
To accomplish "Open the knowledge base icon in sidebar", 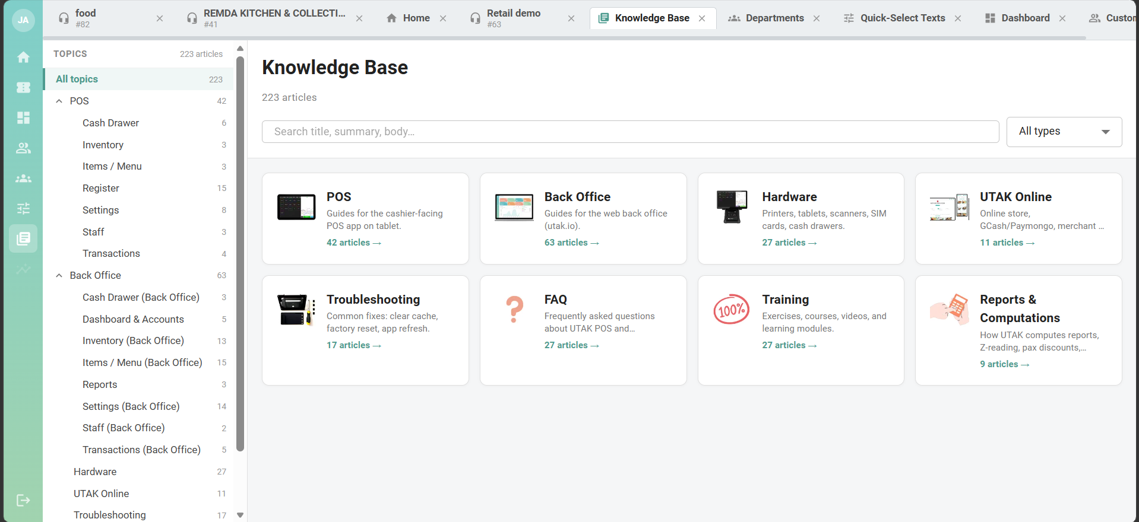I will tap(23, 238).
